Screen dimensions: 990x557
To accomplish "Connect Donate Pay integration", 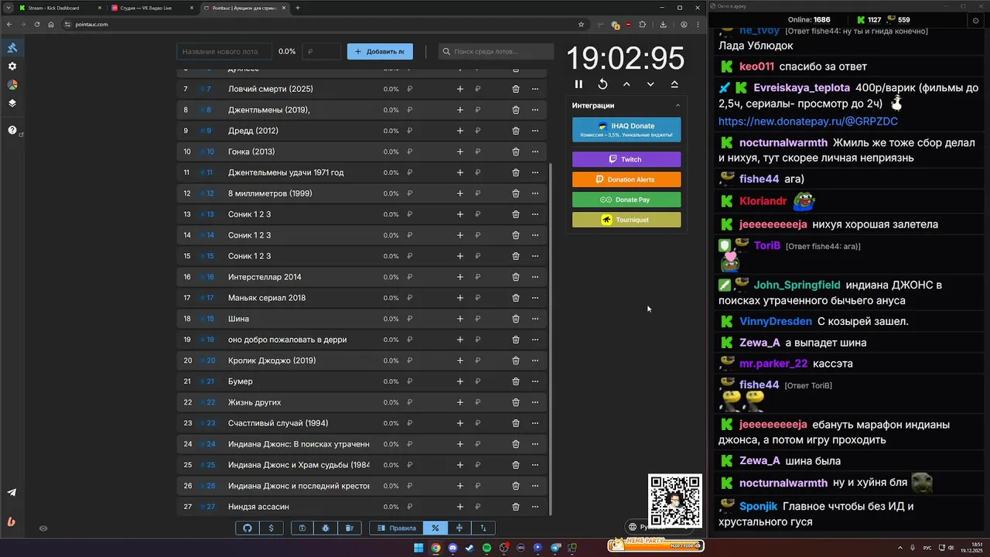I will (626, 200).
